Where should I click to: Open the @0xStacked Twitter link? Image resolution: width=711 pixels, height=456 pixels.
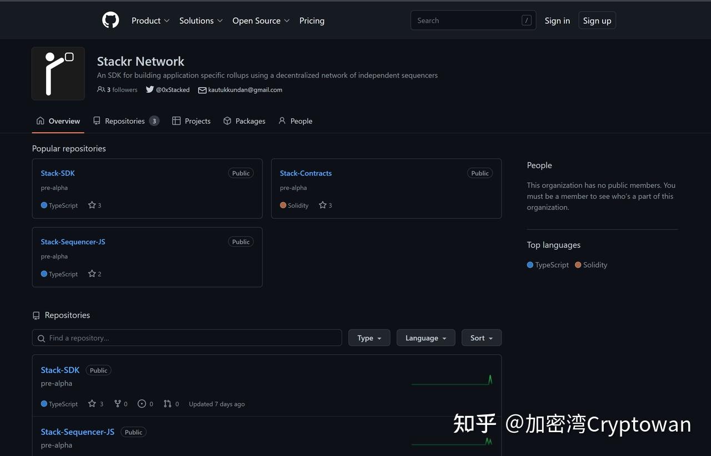[x=173, y=90]
